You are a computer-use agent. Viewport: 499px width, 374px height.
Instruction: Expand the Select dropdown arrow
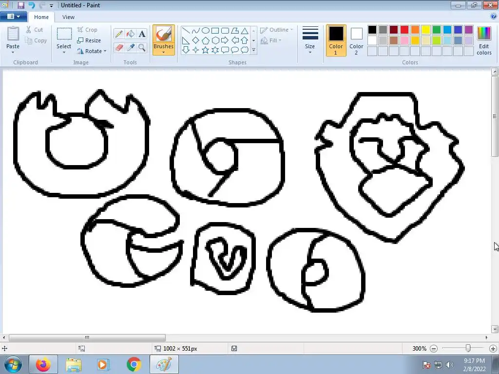tap(64, 53)
